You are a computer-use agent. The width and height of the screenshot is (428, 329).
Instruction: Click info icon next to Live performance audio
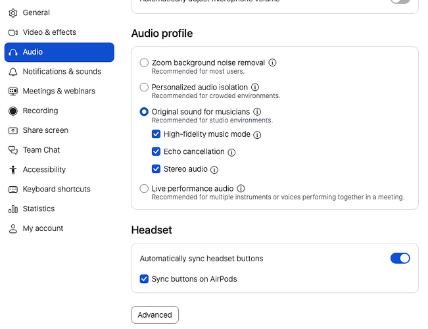point(241,189)
